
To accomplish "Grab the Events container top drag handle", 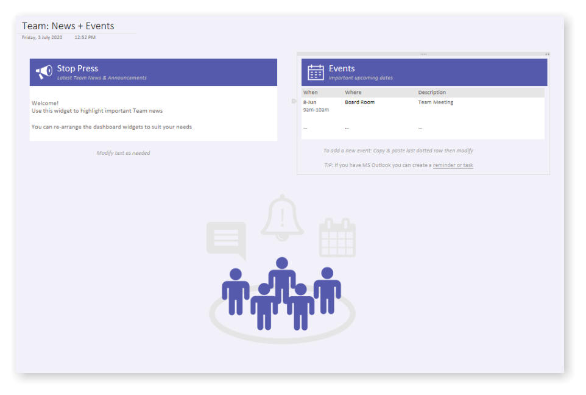I will (423, 54).
